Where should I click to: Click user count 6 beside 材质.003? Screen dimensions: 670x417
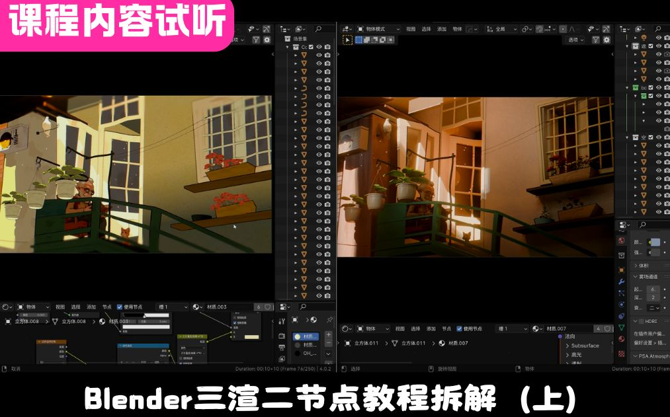258,307
